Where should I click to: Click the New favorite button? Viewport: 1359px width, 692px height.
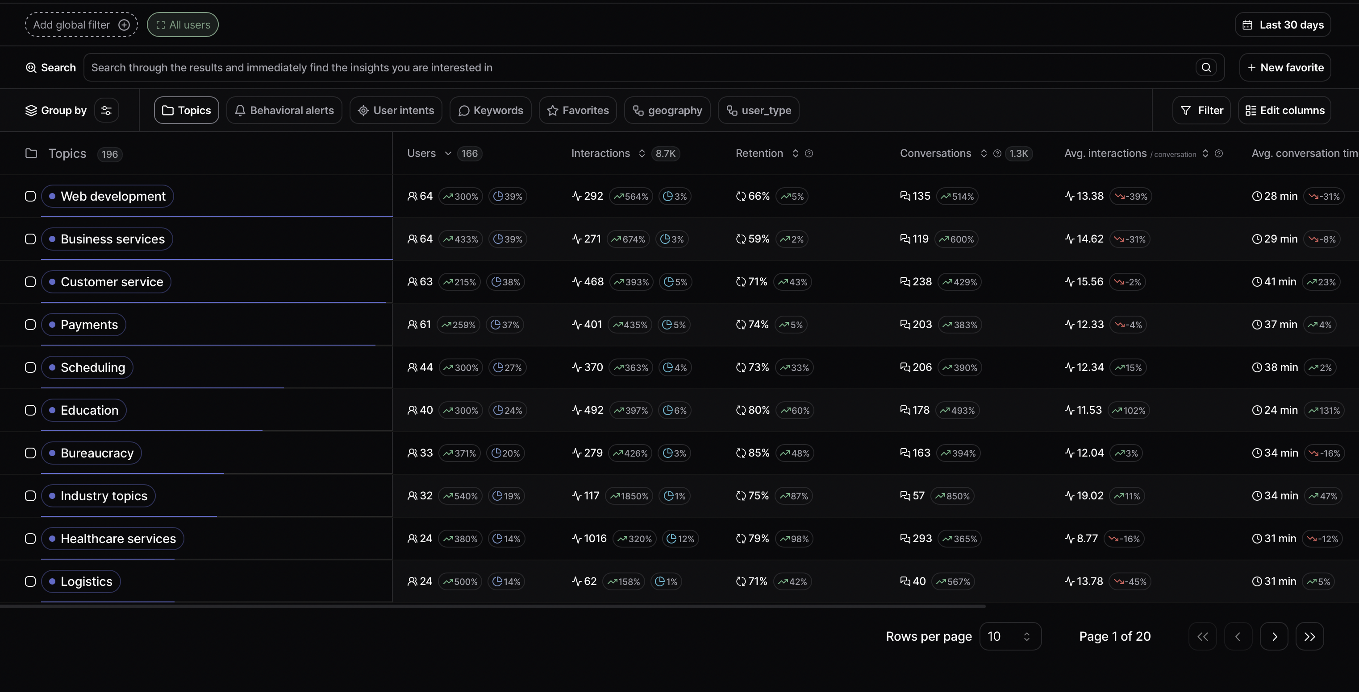click(1284, 67)
